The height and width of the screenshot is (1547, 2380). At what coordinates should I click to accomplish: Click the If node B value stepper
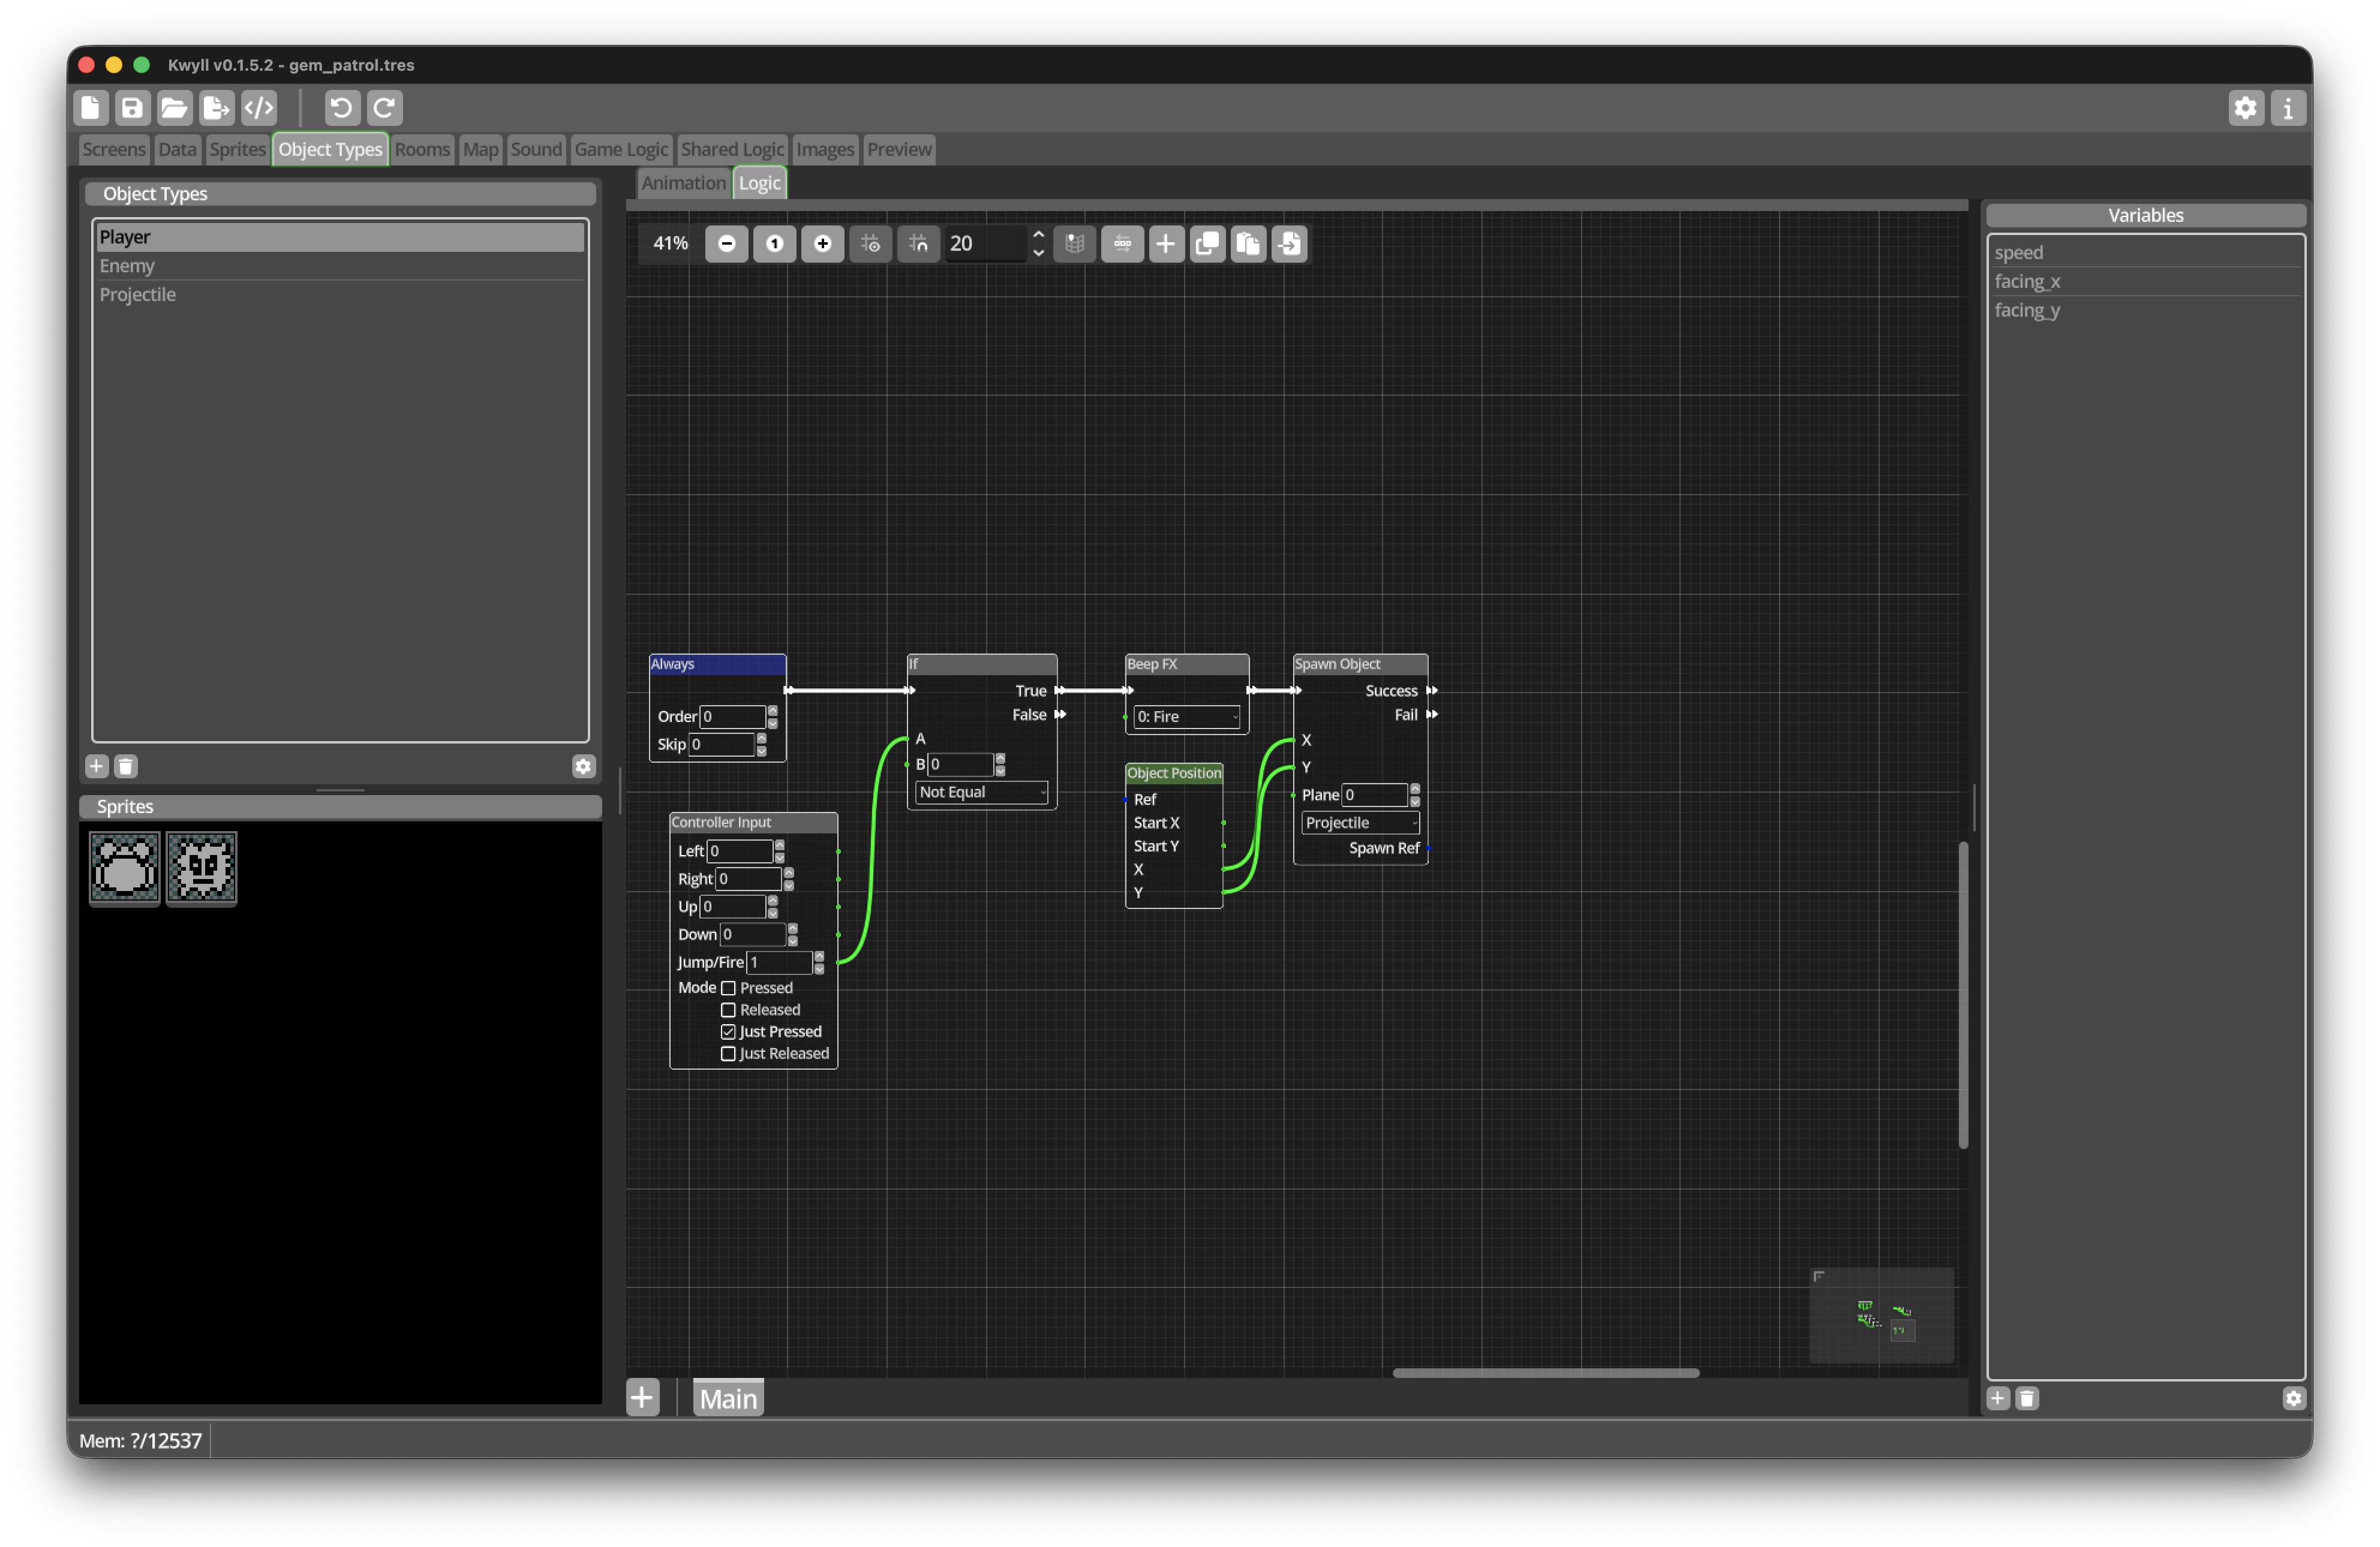pyautogui.click(x=1000, y=765)
